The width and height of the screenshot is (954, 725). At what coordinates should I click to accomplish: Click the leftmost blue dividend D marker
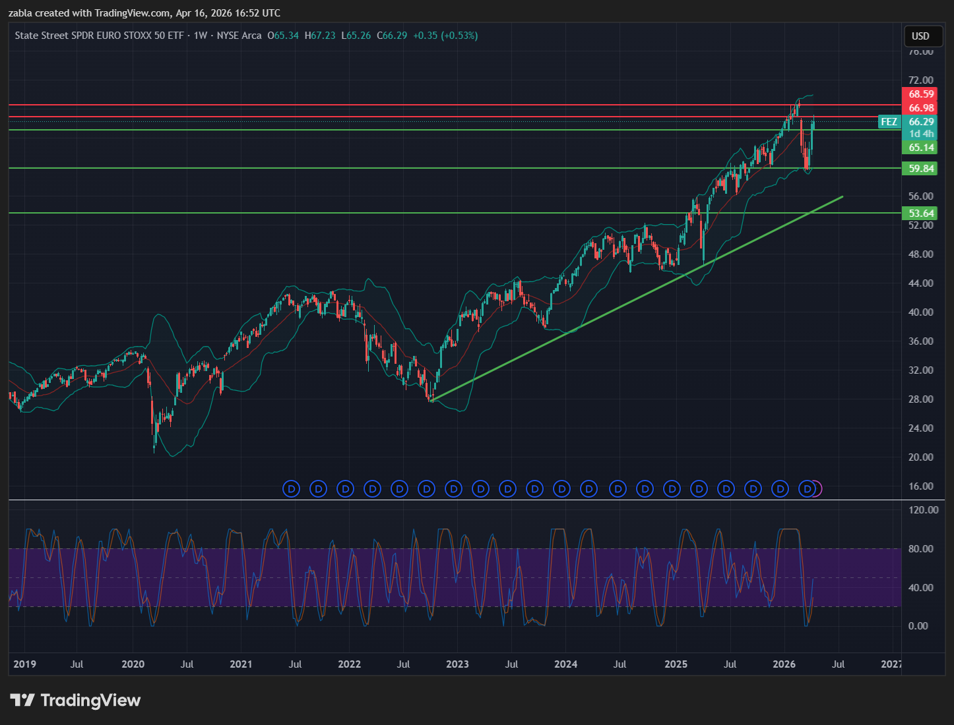[291, 489]
